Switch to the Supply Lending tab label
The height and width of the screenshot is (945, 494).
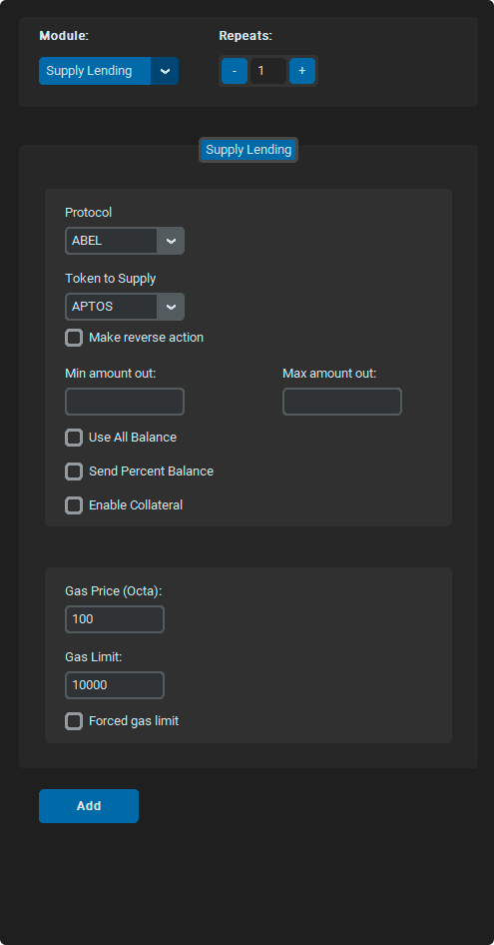pos(248,150)
